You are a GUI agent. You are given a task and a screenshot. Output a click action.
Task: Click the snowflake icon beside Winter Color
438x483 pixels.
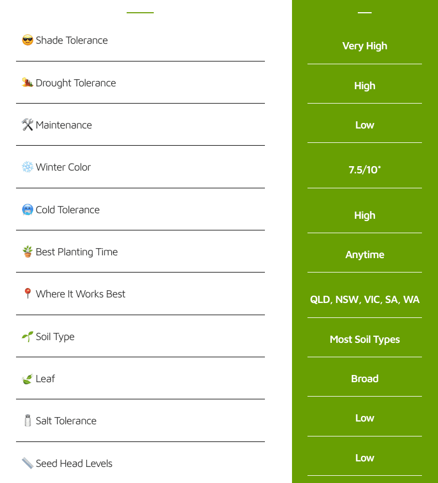pos(27,167)
